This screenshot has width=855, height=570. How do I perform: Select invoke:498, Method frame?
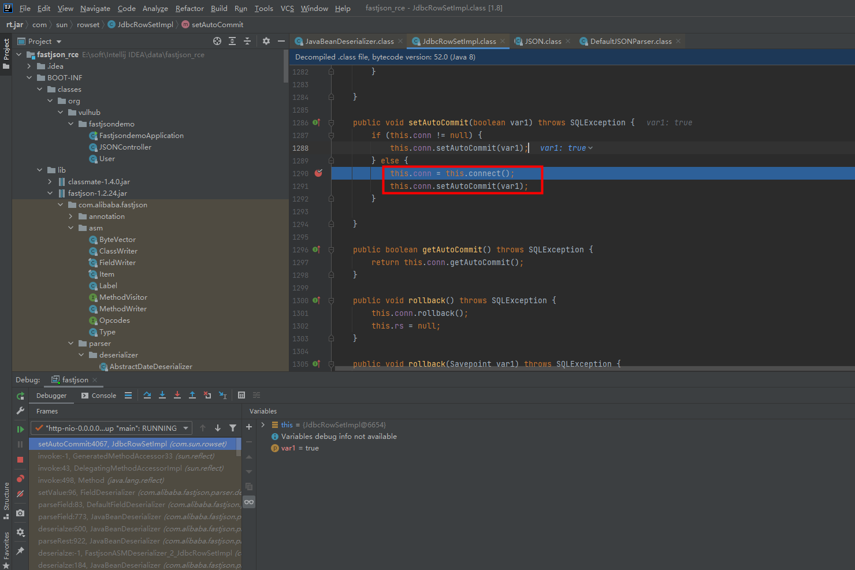click(x=135, y=480)
